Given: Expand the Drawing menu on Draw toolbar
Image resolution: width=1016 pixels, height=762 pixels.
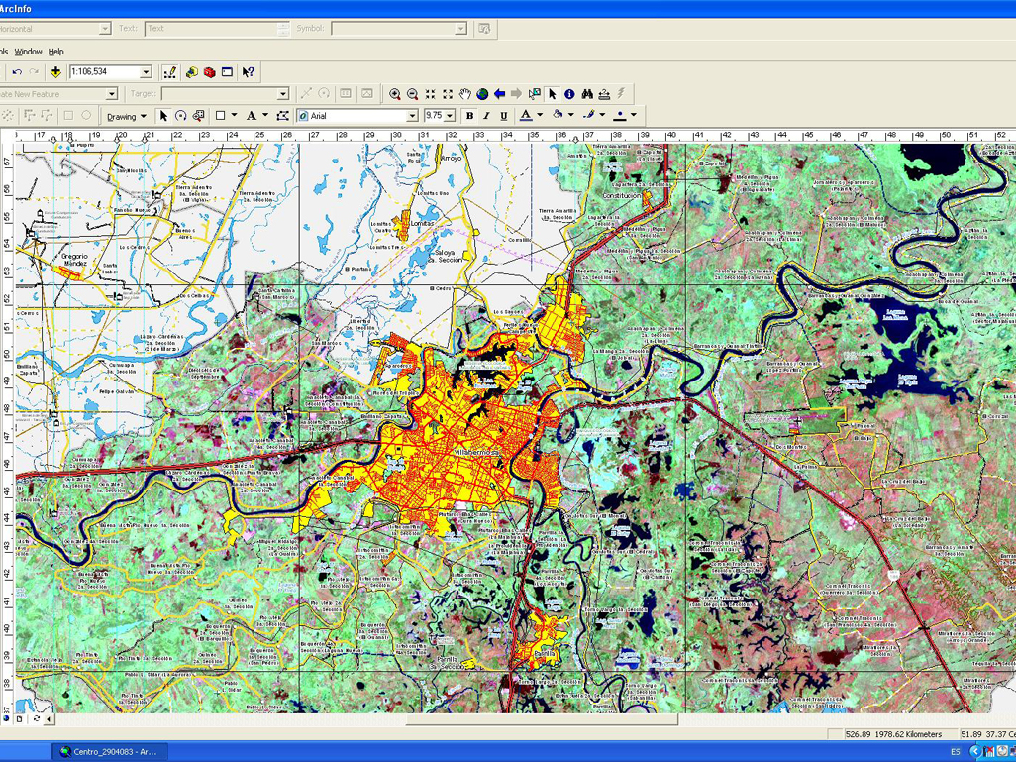Looking at the screenshot, I should click(x=127, y=115).
